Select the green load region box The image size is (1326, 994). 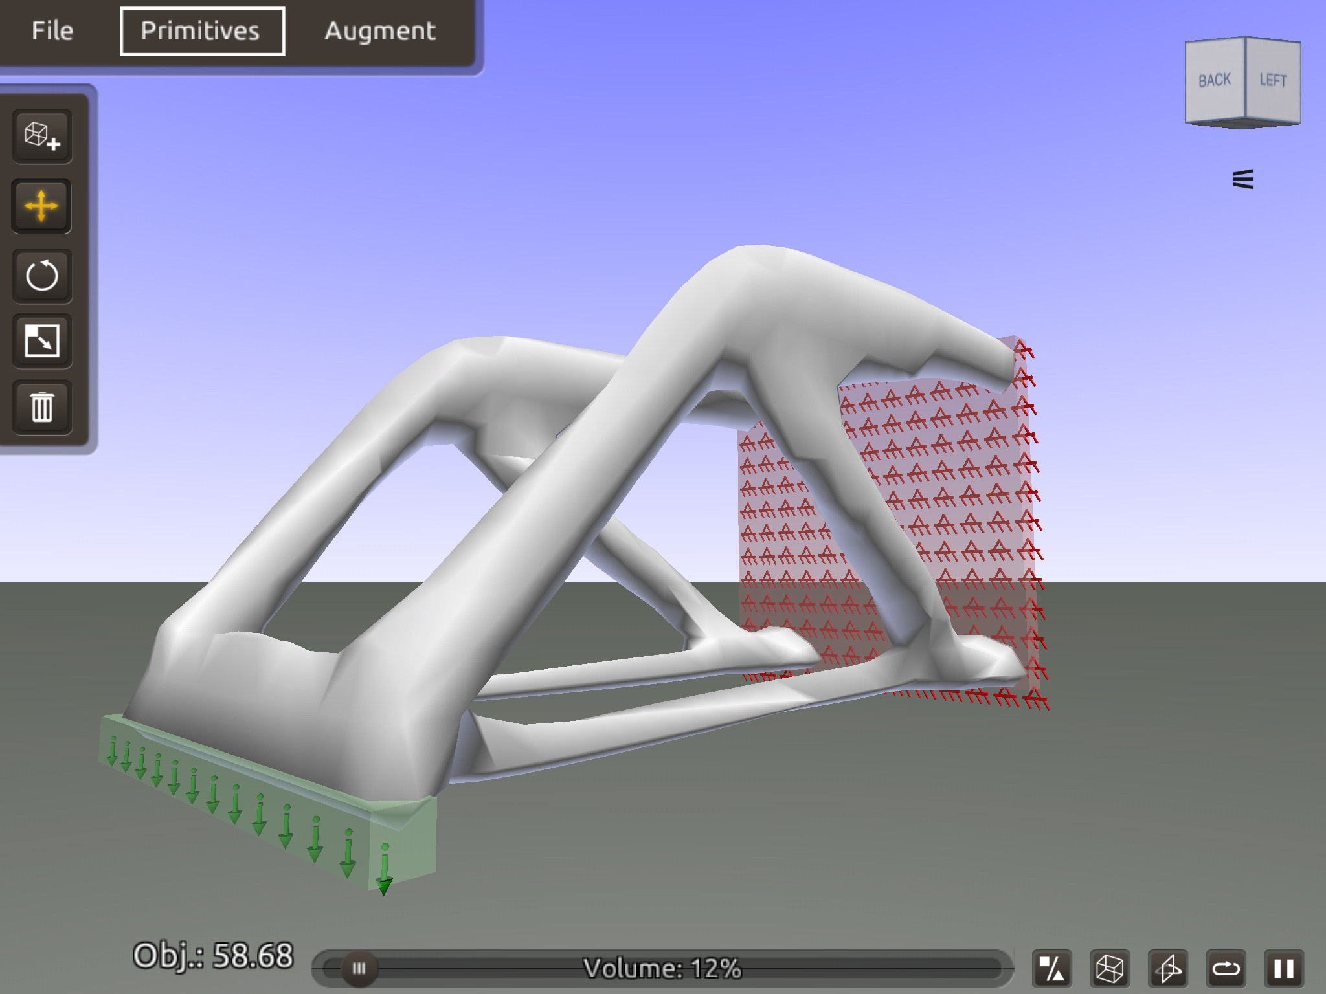(x=267, y=802)
